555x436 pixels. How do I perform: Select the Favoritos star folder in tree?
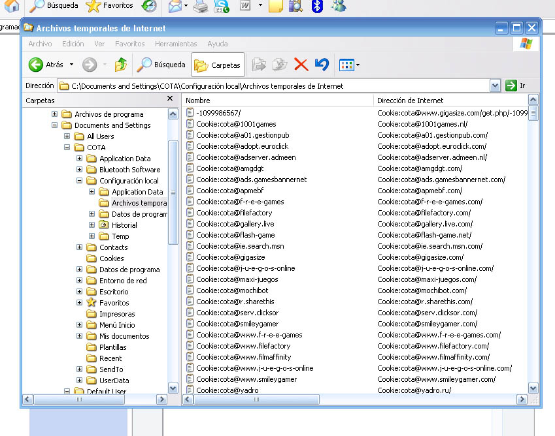92,302
